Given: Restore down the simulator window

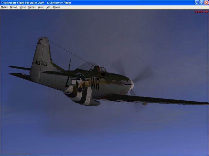Looking at the screenshot, I should [x=201, y=3].
